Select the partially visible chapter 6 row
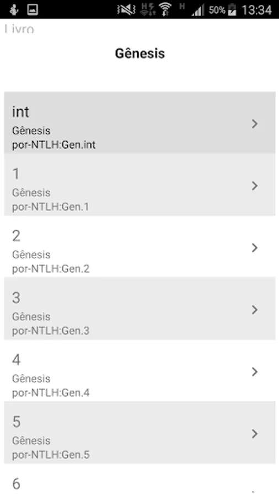Viewport: 279px width, 496px height. tap(140, 480)
